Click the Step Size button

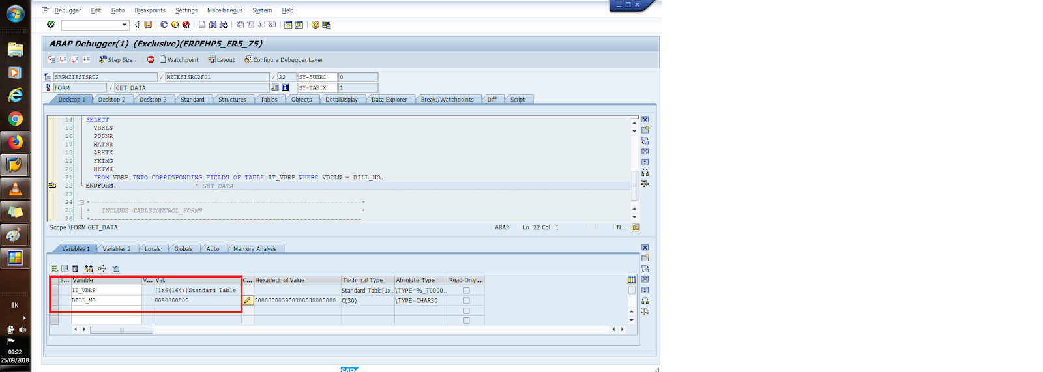(x=116, y=59)
